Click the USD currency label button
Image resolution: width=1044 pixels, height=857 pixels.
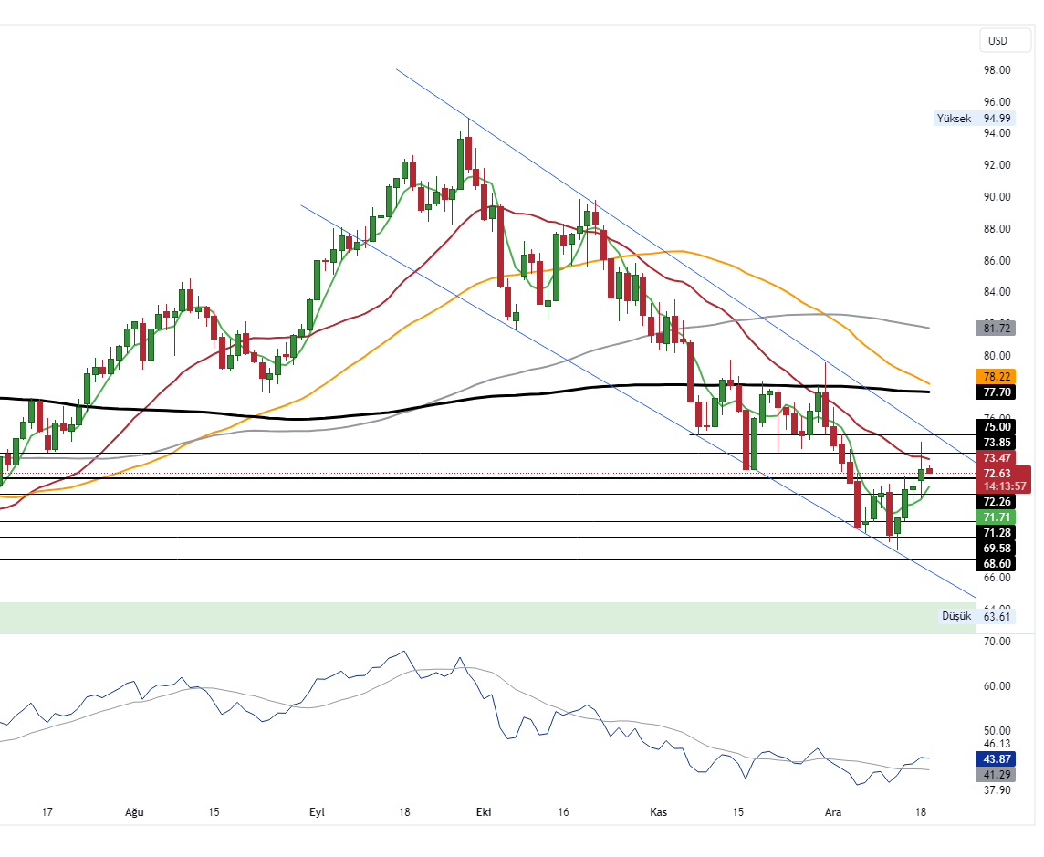(x=1004, y=40)
